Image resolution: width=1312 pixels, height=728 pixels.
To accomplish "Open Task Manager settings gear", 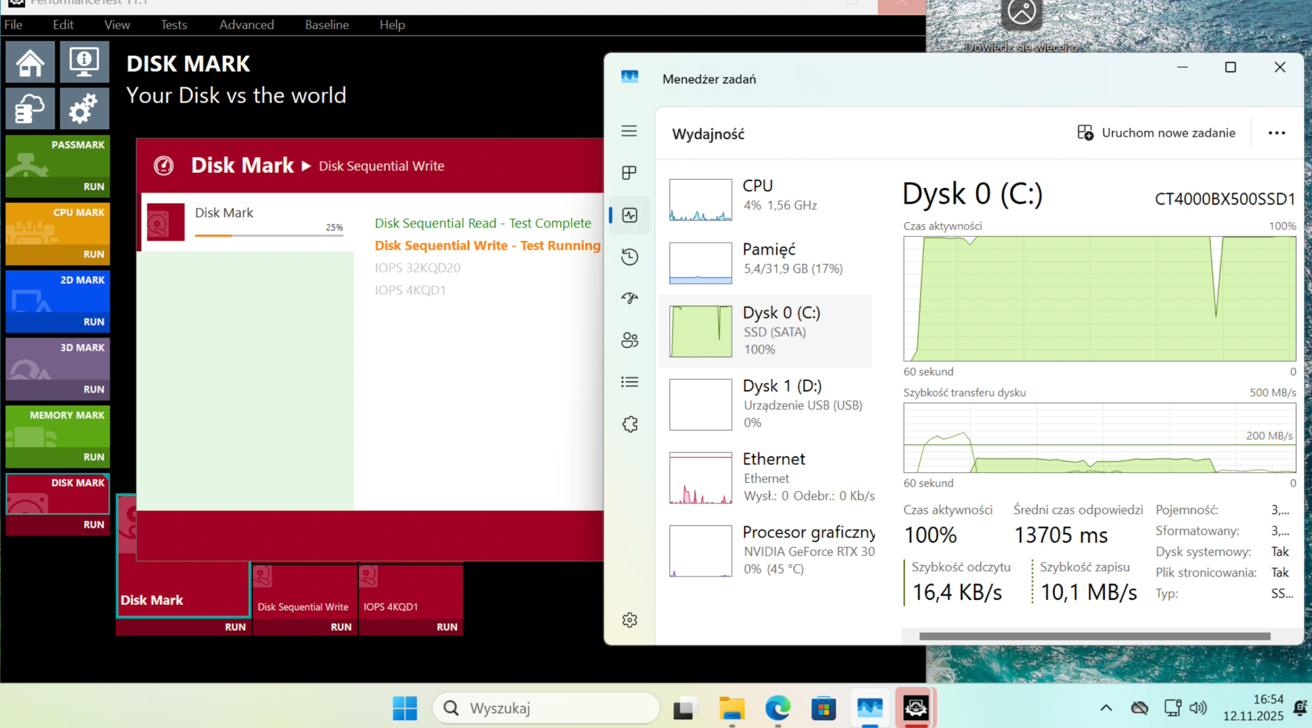I will pos(629,620).
